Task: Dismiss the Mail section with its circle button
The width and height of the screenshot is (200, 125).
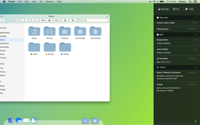Action: coord(196,35)
